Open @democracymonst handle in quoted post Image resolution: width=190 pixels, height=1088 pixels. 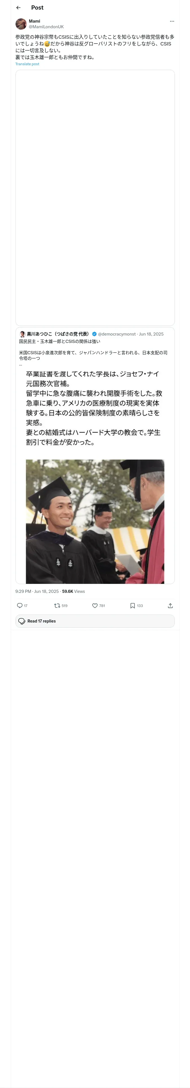point(117,334)
